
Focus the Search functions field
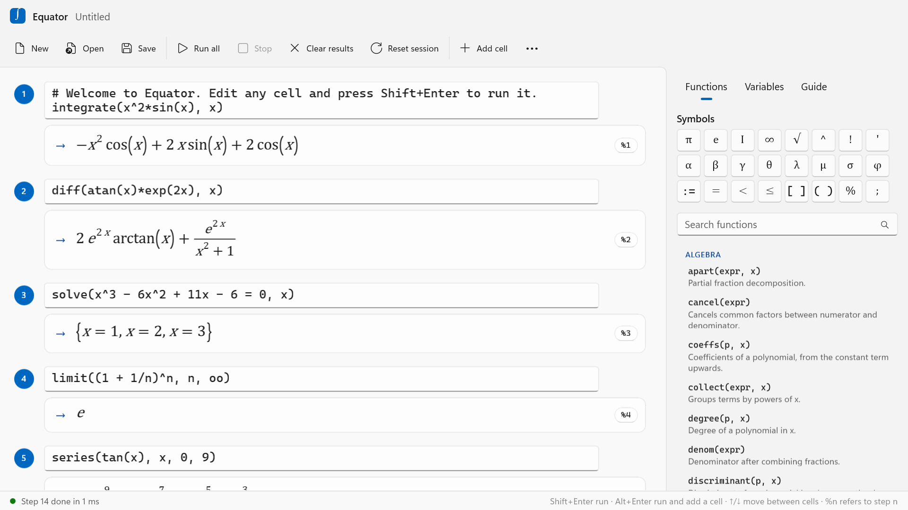tap(787, 225)
